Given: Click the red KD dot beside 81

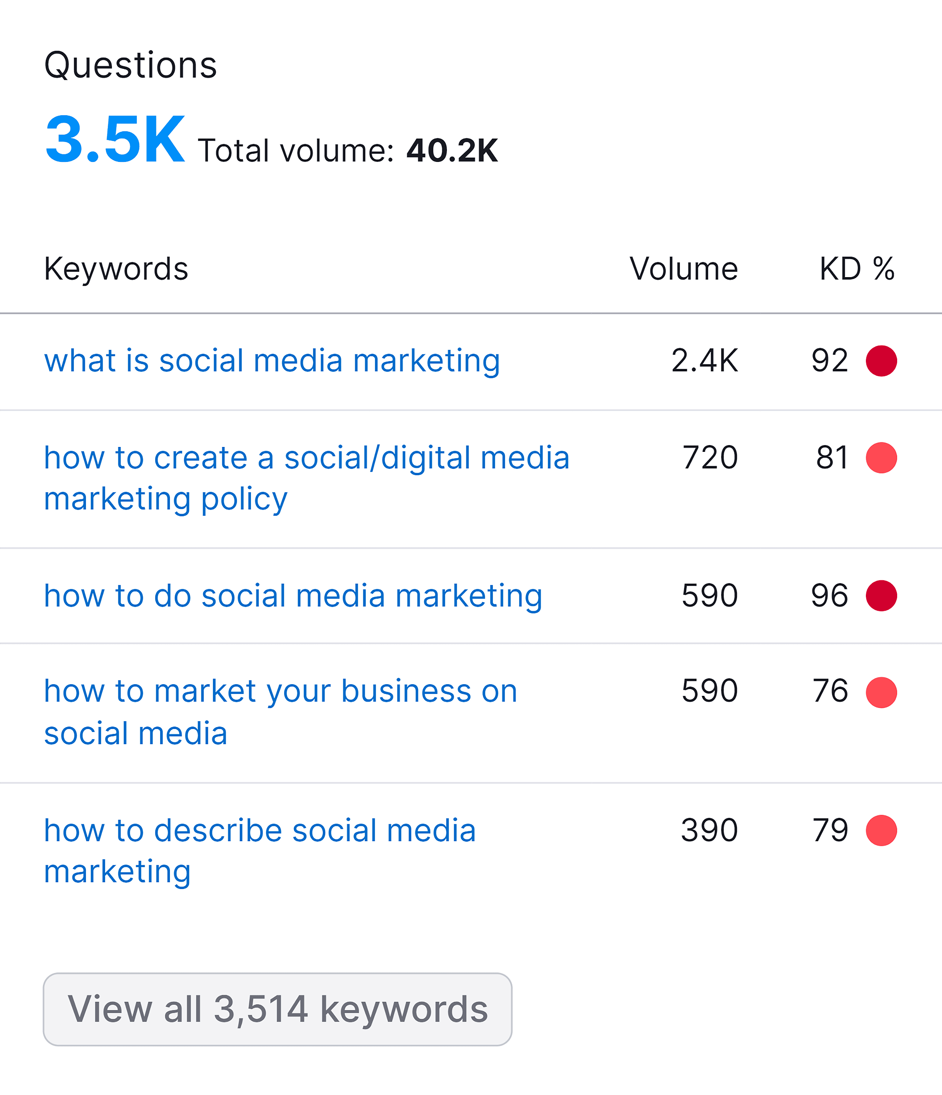Looking at the screenshot, I should point(881,458).
